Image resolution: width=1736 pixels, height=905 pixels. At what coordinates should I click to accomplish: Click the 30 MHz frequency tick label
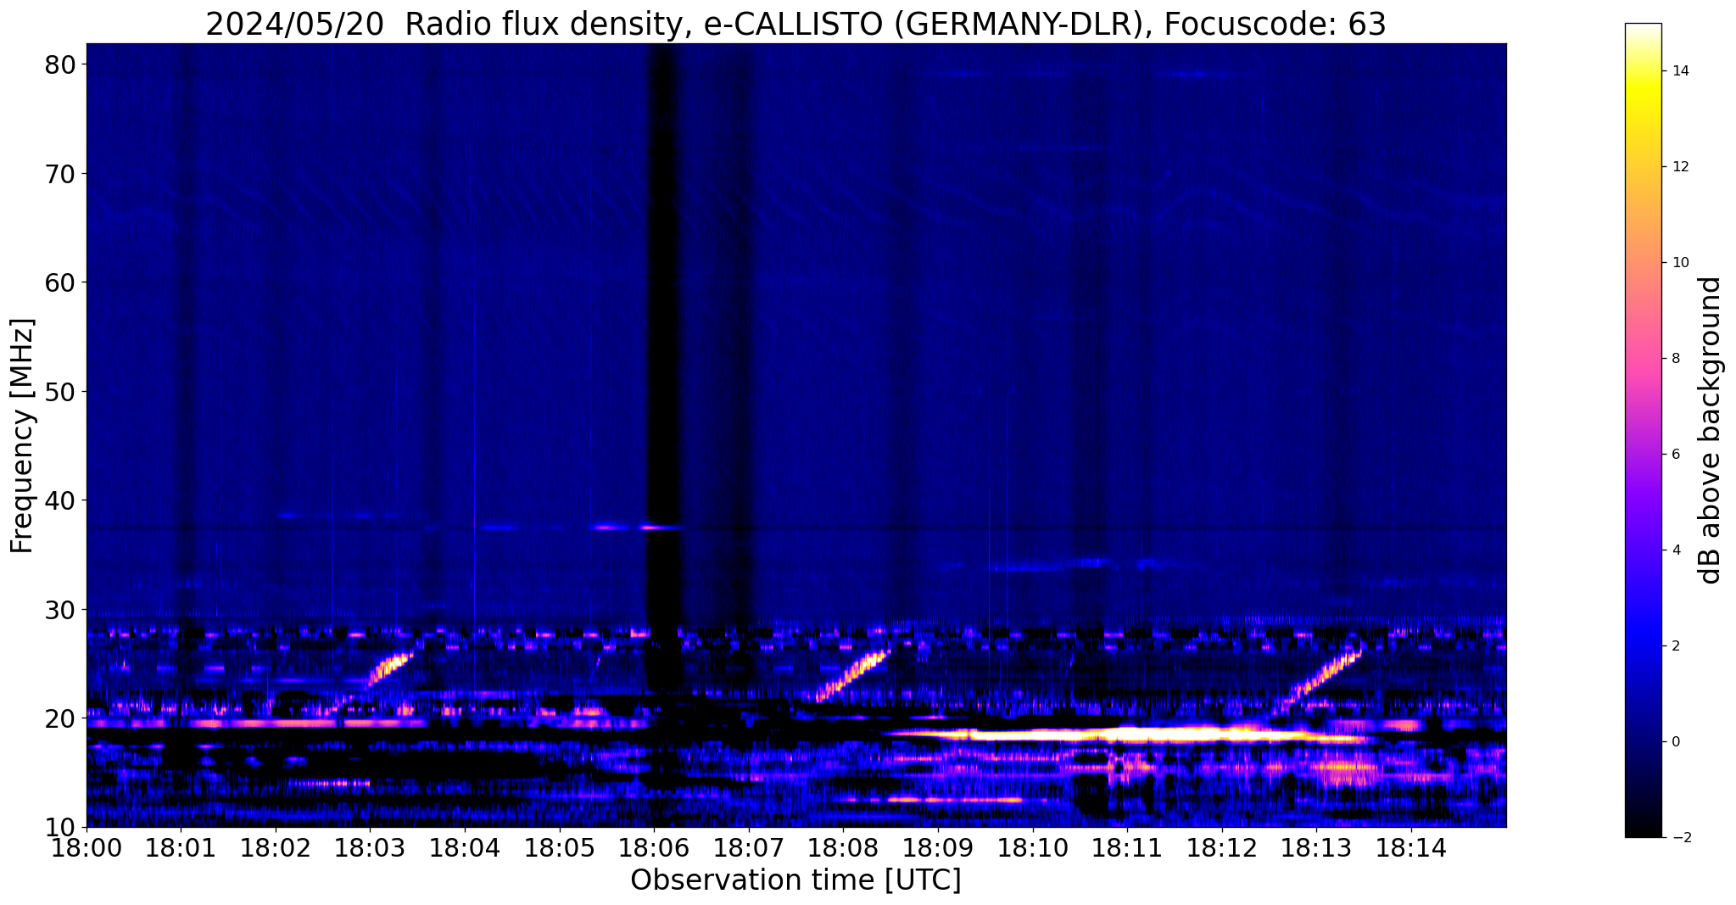(59, 610)
